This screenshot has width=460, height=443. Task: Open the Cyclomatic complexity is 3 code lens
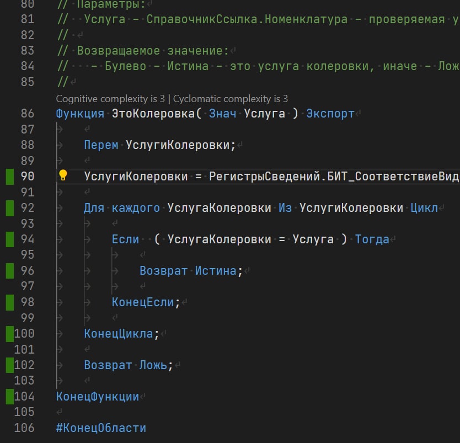231,99
